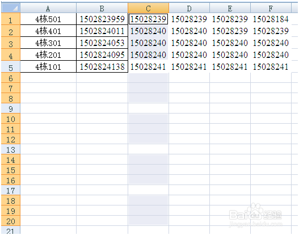The width and height of the screenshot is (299, 235).
Task: Click empty cell C13
Action: (x=148, y=149)
